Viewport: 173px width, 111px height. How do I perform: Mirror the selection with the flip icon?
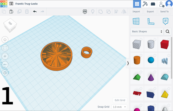point(124,11)
